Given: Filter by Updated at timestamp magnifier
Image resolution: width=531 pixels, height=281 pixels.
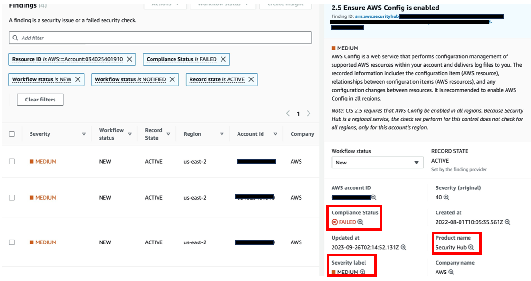Looking at the screenshot, I should click(x=404, y=247).
